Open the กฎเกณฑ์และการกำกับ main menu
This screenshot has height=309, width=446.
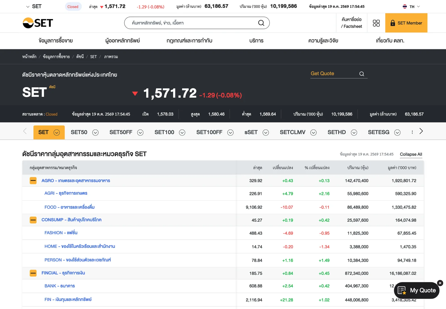[x=190, y=41]
